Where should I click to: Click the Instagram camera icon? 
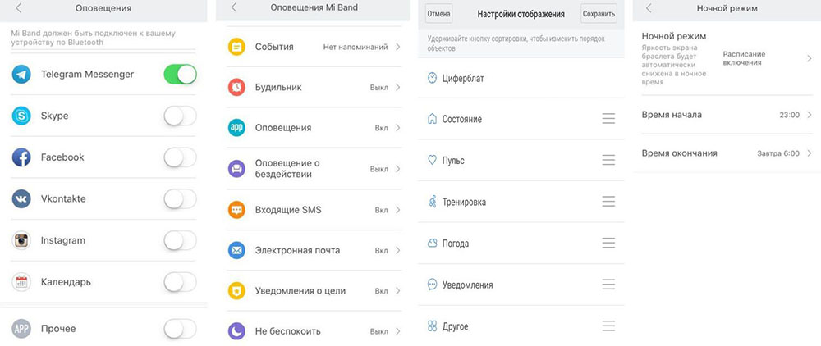click(21, 240)
